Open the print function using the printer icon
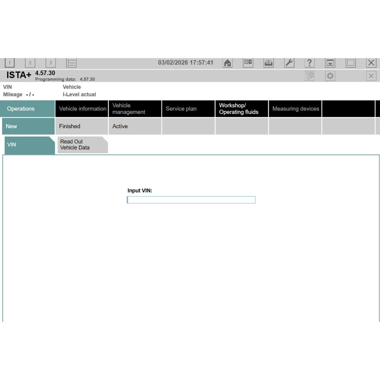 [268, 63]
